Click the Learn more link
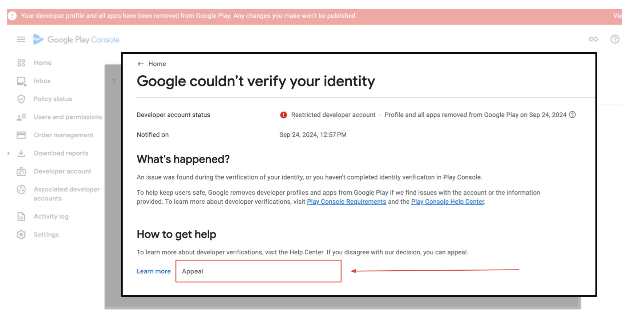The height and width of the screenshot is (311, 622). coord(154,271)
